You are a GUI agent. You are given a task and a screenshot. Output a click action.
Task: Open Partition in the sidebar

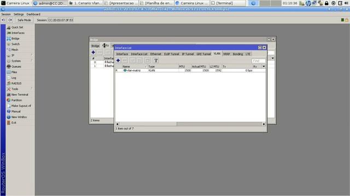(16, 100)
